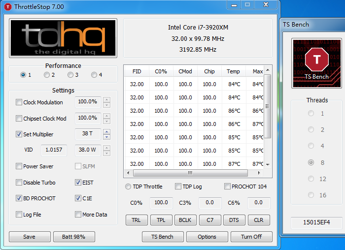Click the 38.0 W power down arrow

[107, 153]
